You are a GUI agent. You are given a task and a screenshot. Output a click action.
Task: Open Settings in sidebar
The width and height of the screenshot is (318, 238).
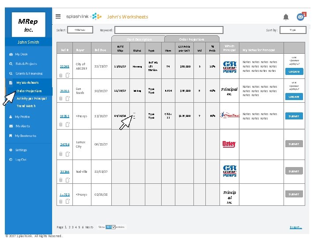pyautogui.click(x=21, y=150)
